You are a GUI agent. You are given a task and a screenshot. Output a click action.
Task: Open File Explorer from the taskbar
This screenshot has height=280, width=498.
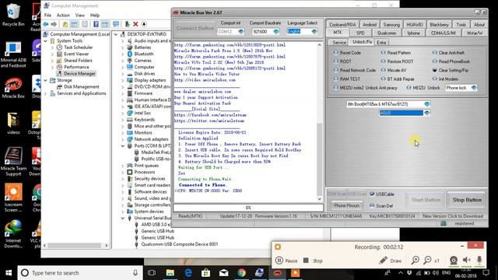click(170, 273)
